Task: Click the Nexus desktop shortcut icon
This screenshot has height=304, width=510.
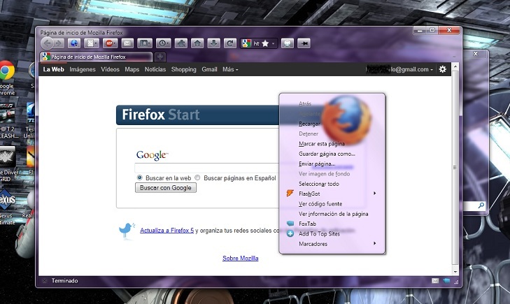Action: pyautogui.click(x=7, y=199)
